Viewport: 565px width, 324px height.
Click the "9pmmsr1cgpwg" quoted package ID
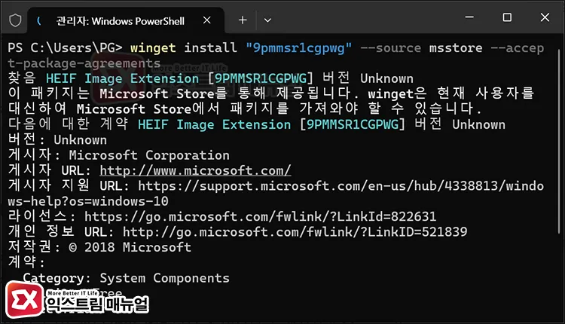tap(299, 48)
